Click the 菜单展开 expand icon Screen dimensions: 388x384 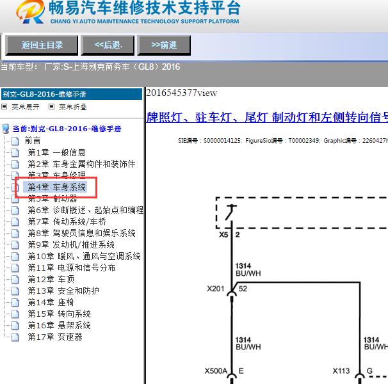click(x=4, y=107)
